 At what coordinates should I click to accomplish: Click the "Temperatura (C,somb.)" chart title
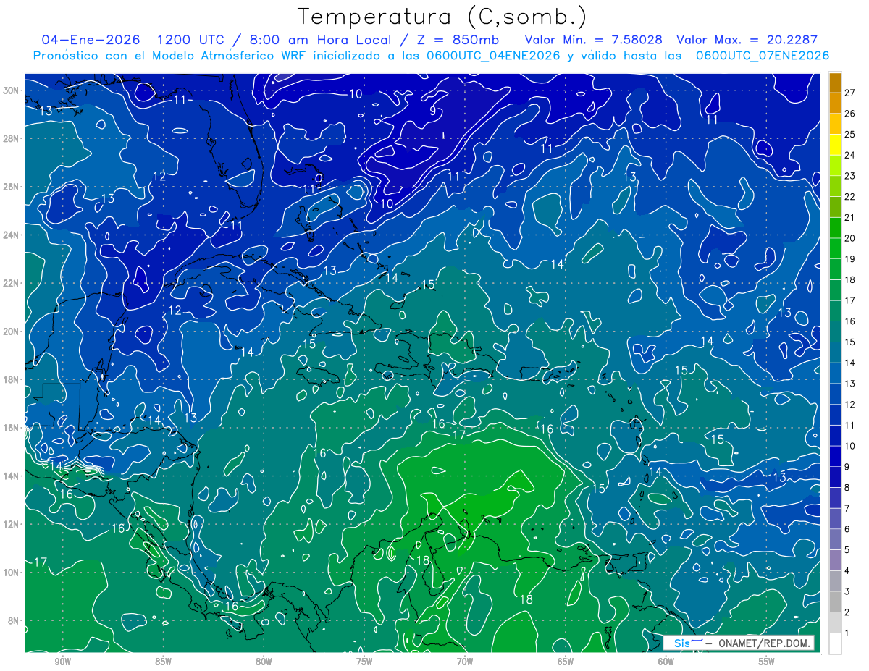(442, 17)
